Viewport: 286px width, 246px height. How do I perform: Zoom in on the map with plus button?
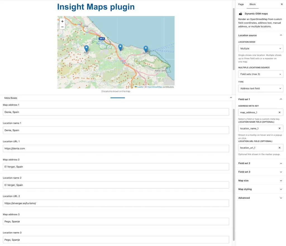[62, 21]
